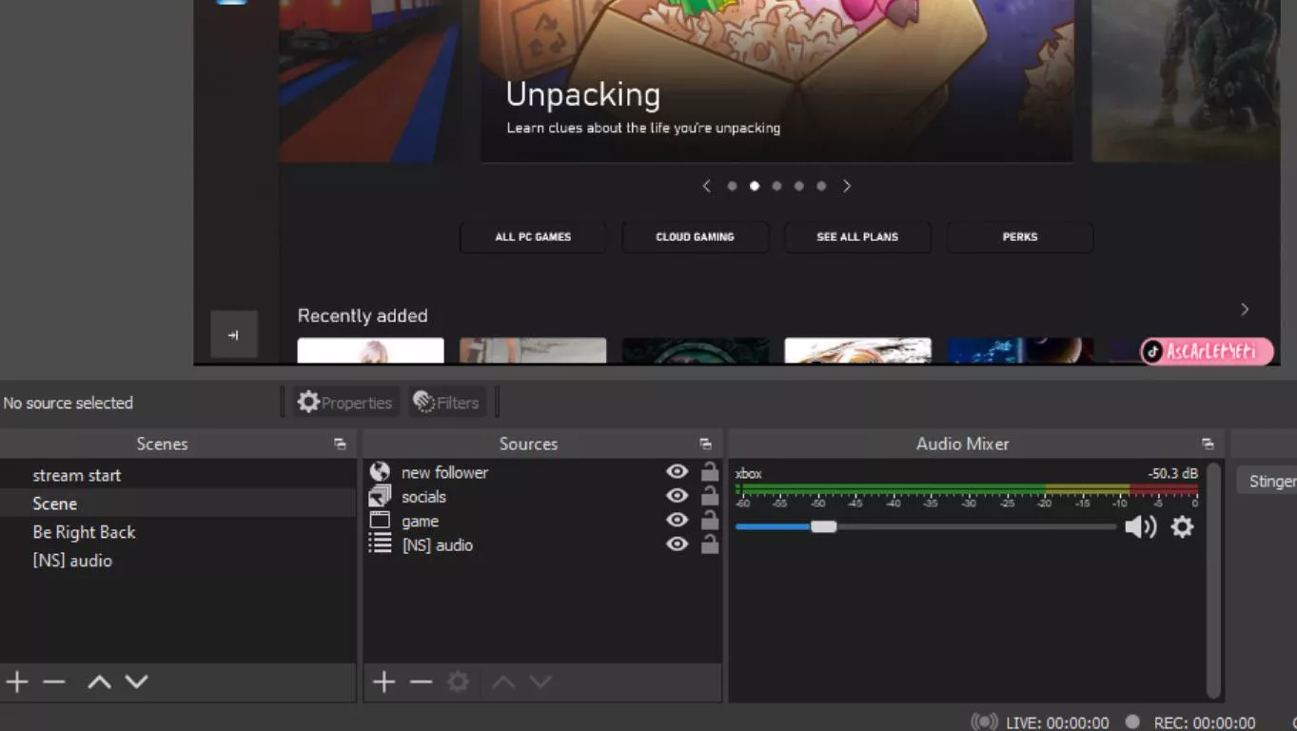Click the previous carousel arrow
The width and height of the screenshot is (1297, 731).
click(x=706, y=186)
